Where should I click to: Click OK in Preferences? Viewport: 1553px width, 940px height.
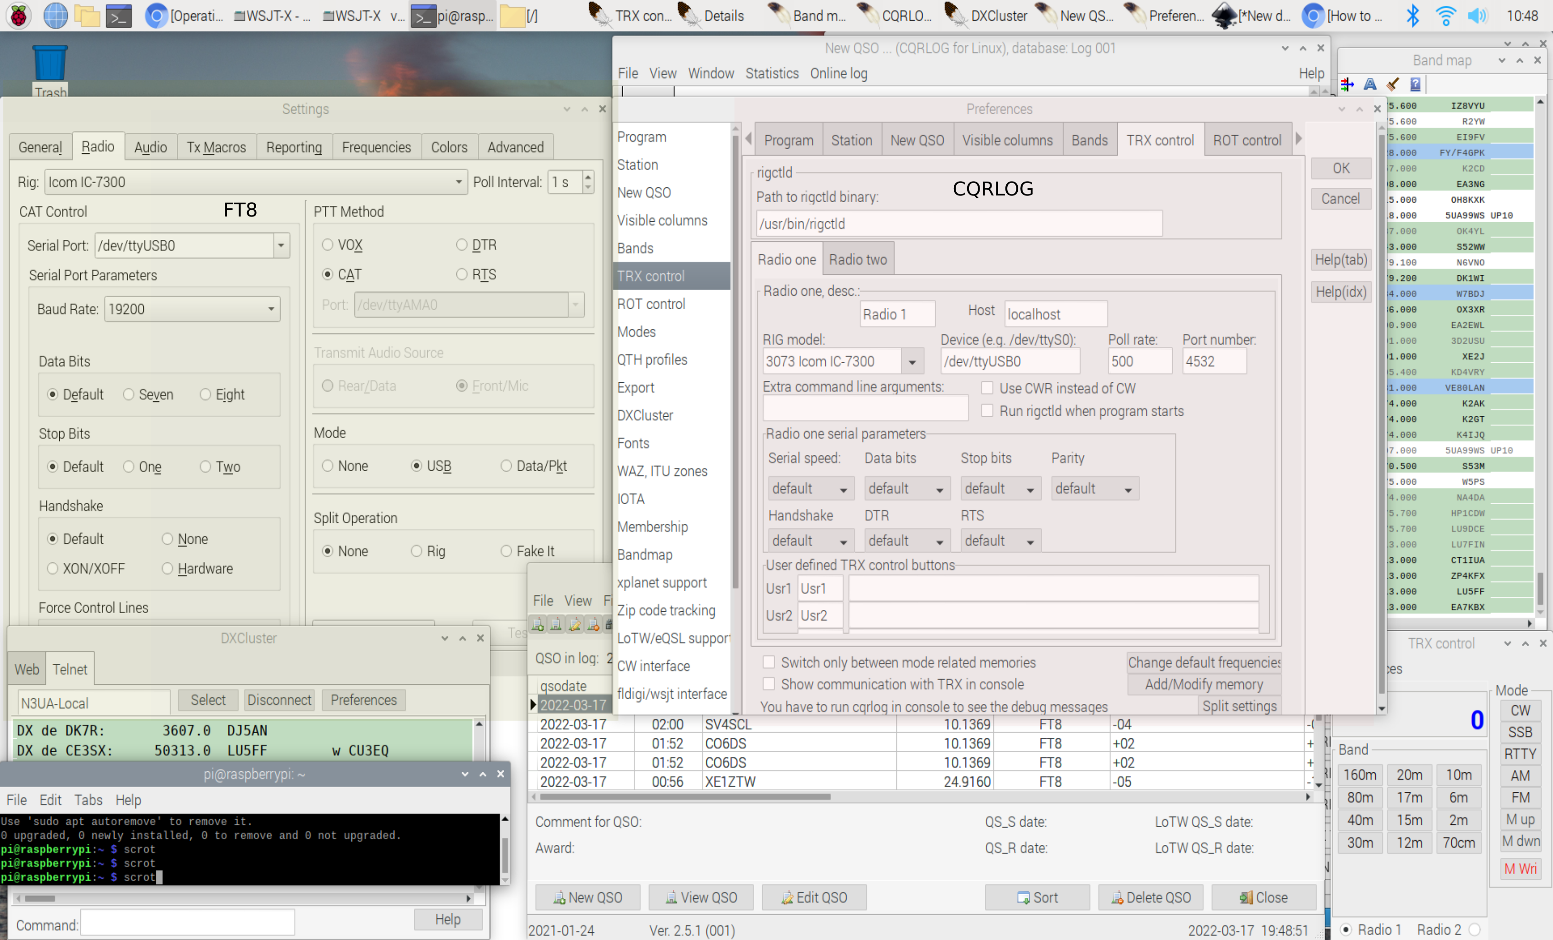(x=1340, y=168)
